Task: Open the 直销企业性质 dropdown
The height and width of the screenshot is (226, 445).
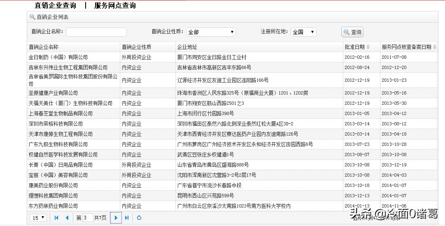Action: coord(211,32)
